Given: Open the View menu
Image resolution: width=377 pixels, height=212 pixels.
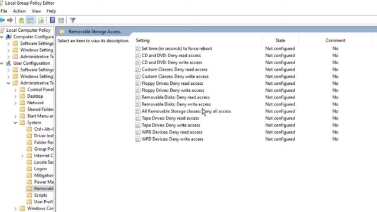Looking at the screenshot, I should [x=36, y=11].
